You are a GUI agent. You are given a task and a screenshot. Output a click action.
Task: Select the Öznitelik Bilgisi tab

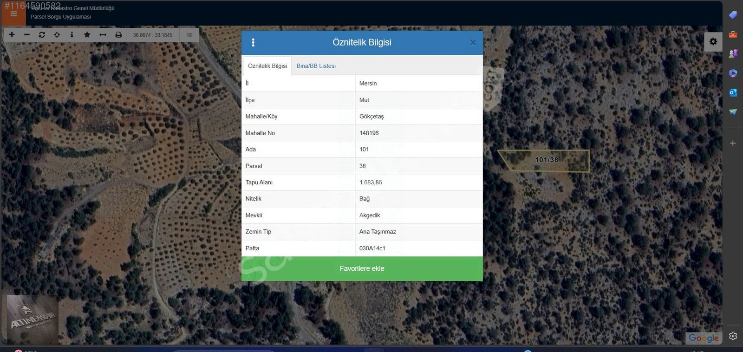tap(267, 66)
